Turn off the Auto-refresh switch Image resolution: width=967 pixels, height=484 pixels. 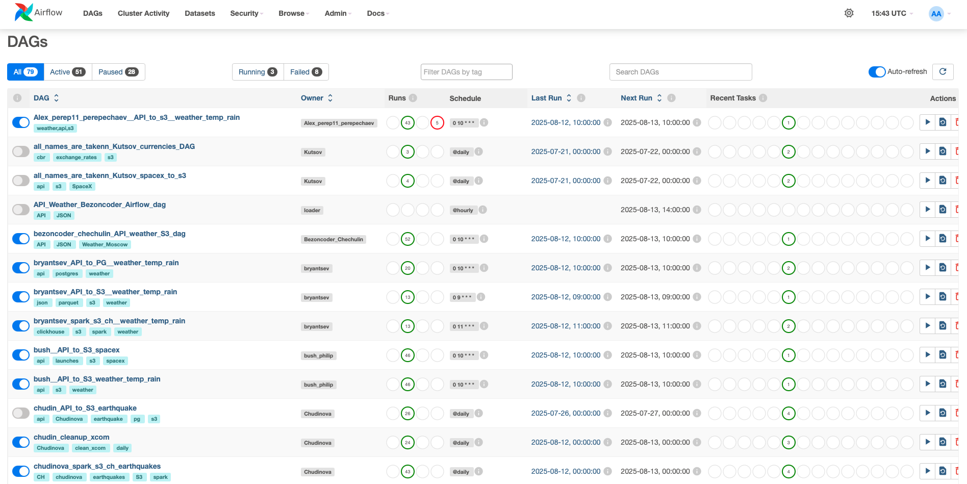coord(877,72)
